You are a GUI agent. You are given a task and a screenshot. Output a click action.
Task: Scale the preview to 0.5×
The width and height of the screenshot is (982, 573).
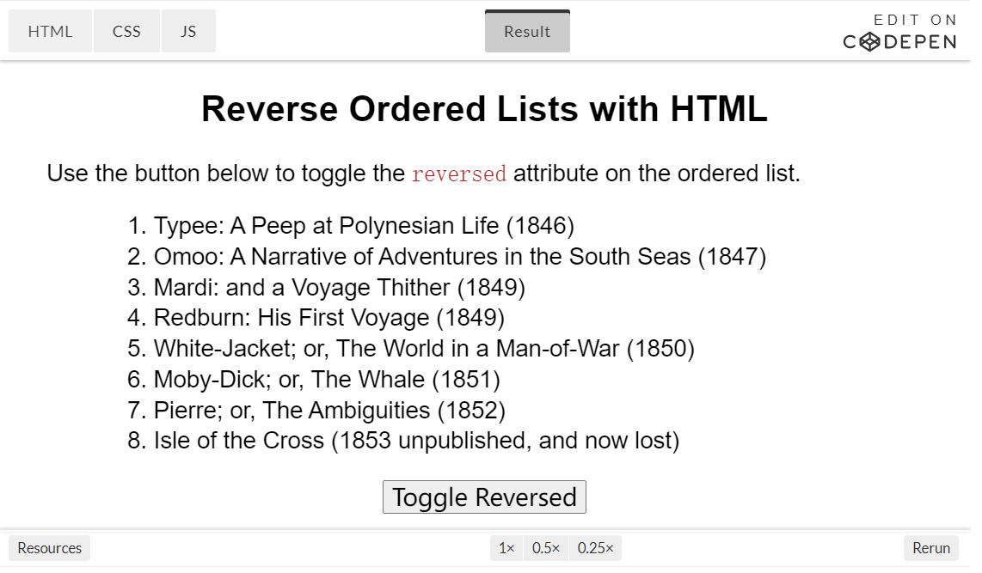(x=546, y=548)
